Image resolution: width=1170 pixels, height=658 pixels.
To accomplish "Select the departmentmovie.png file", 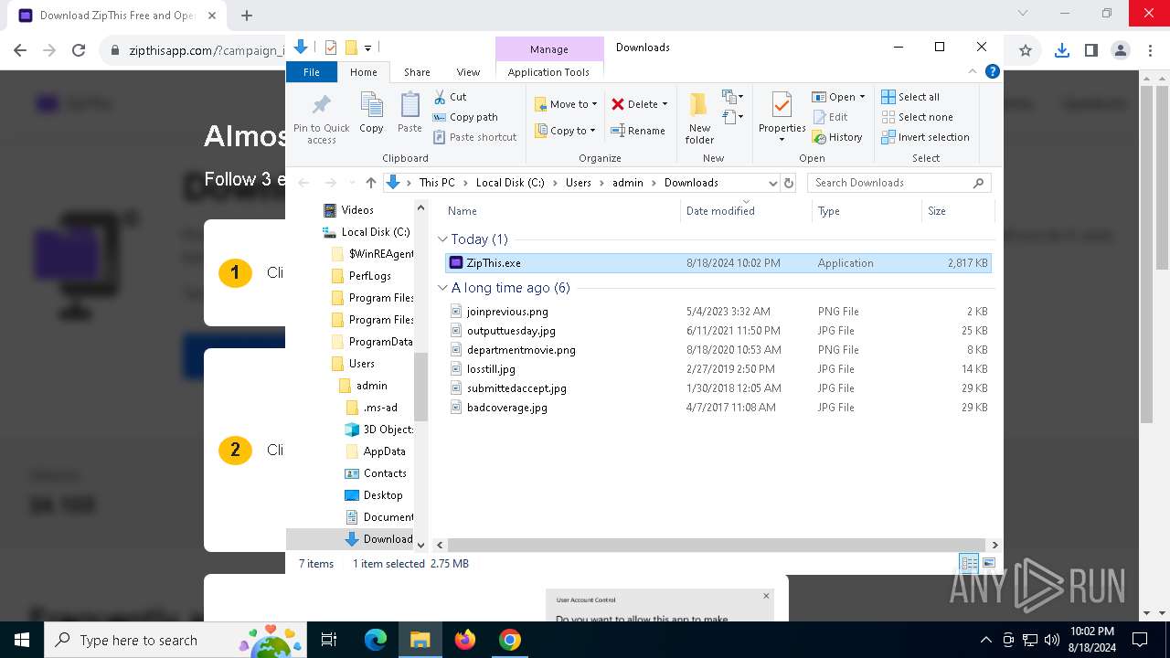I will point(718,350).
